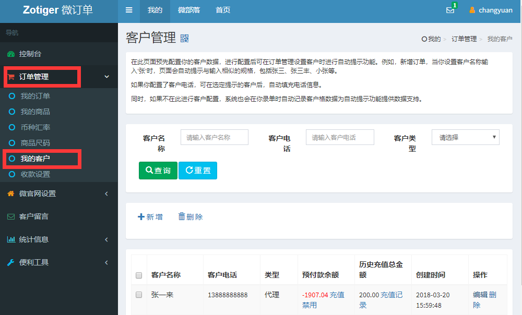522x315 pixels.
Task: Tick the checkbox for customer 张一来
Action: click(139, 295)
